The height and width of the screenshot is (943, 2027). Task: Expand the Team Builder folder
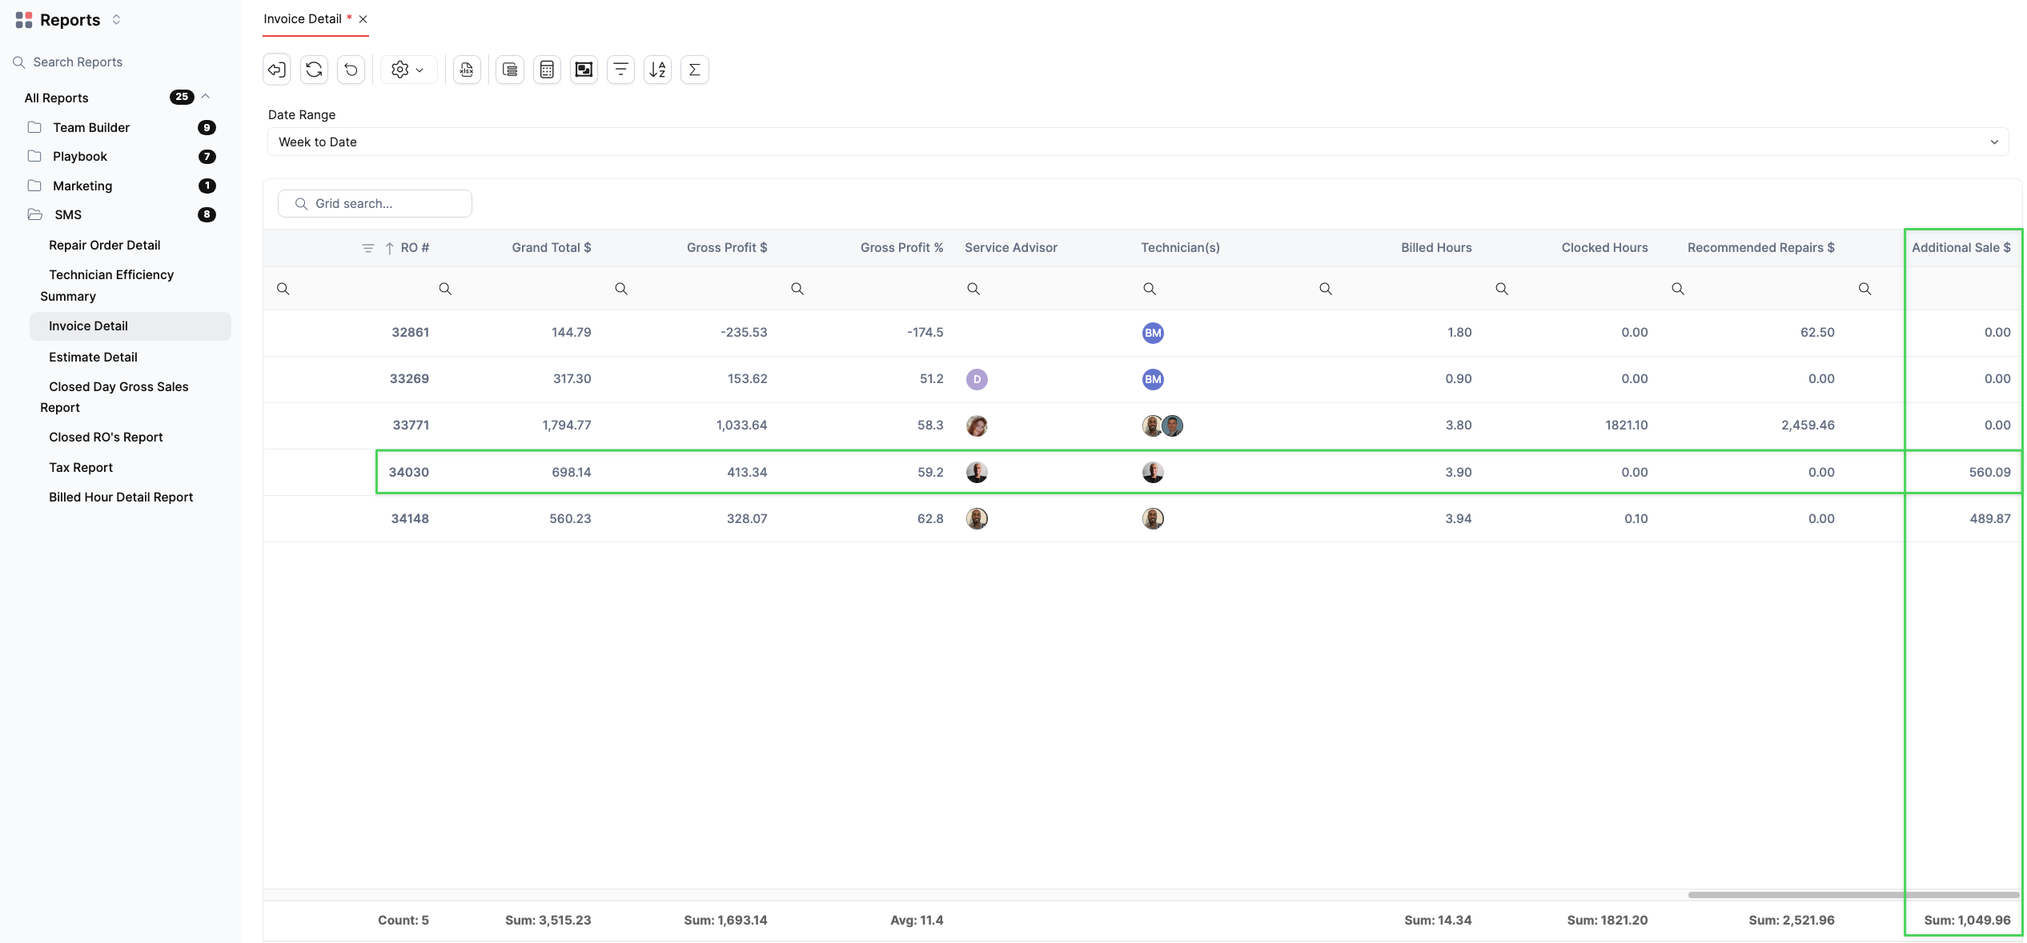(x=90, y=127)
